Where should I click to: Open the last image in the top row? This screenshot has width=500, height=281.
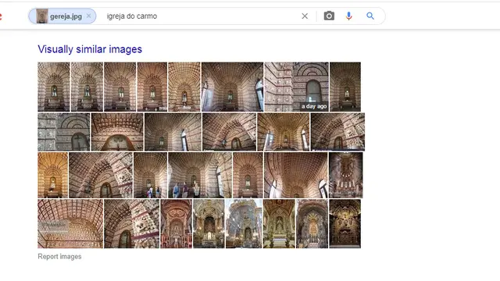pos(345,87)
